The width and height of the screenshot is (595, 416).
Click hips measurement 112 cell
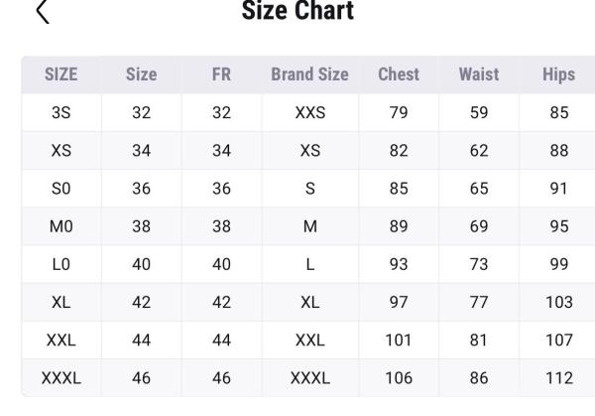pyautogui.click(x=559, y=378)
